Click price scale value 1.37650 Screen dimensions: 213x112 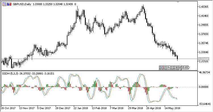204,34
